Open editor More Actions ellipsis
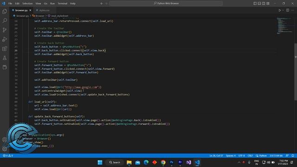The width and height of the screenshot is (297, 167). tap(293, 10)
